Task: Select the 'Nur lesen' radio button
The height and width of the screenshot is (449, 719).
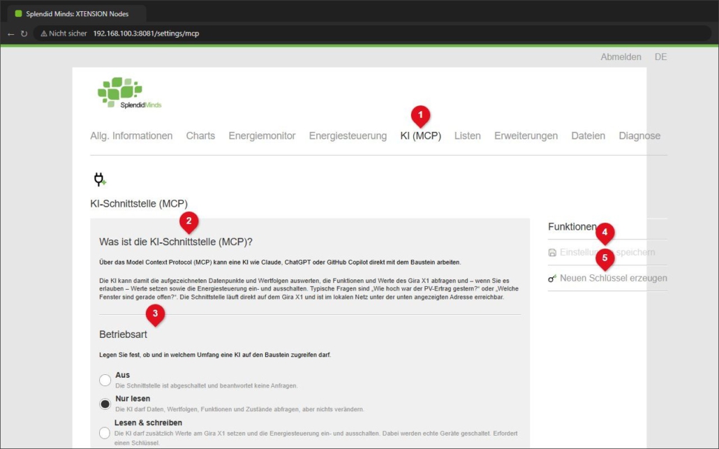Action: coord(105,404)
